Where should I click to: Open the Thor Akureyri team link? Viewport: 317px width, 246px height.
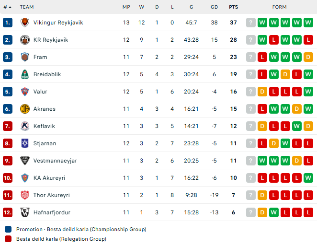coord(52,195)
